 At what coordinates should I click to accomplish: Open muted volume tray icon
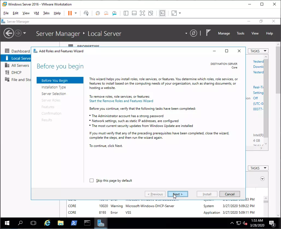(245, 223)
